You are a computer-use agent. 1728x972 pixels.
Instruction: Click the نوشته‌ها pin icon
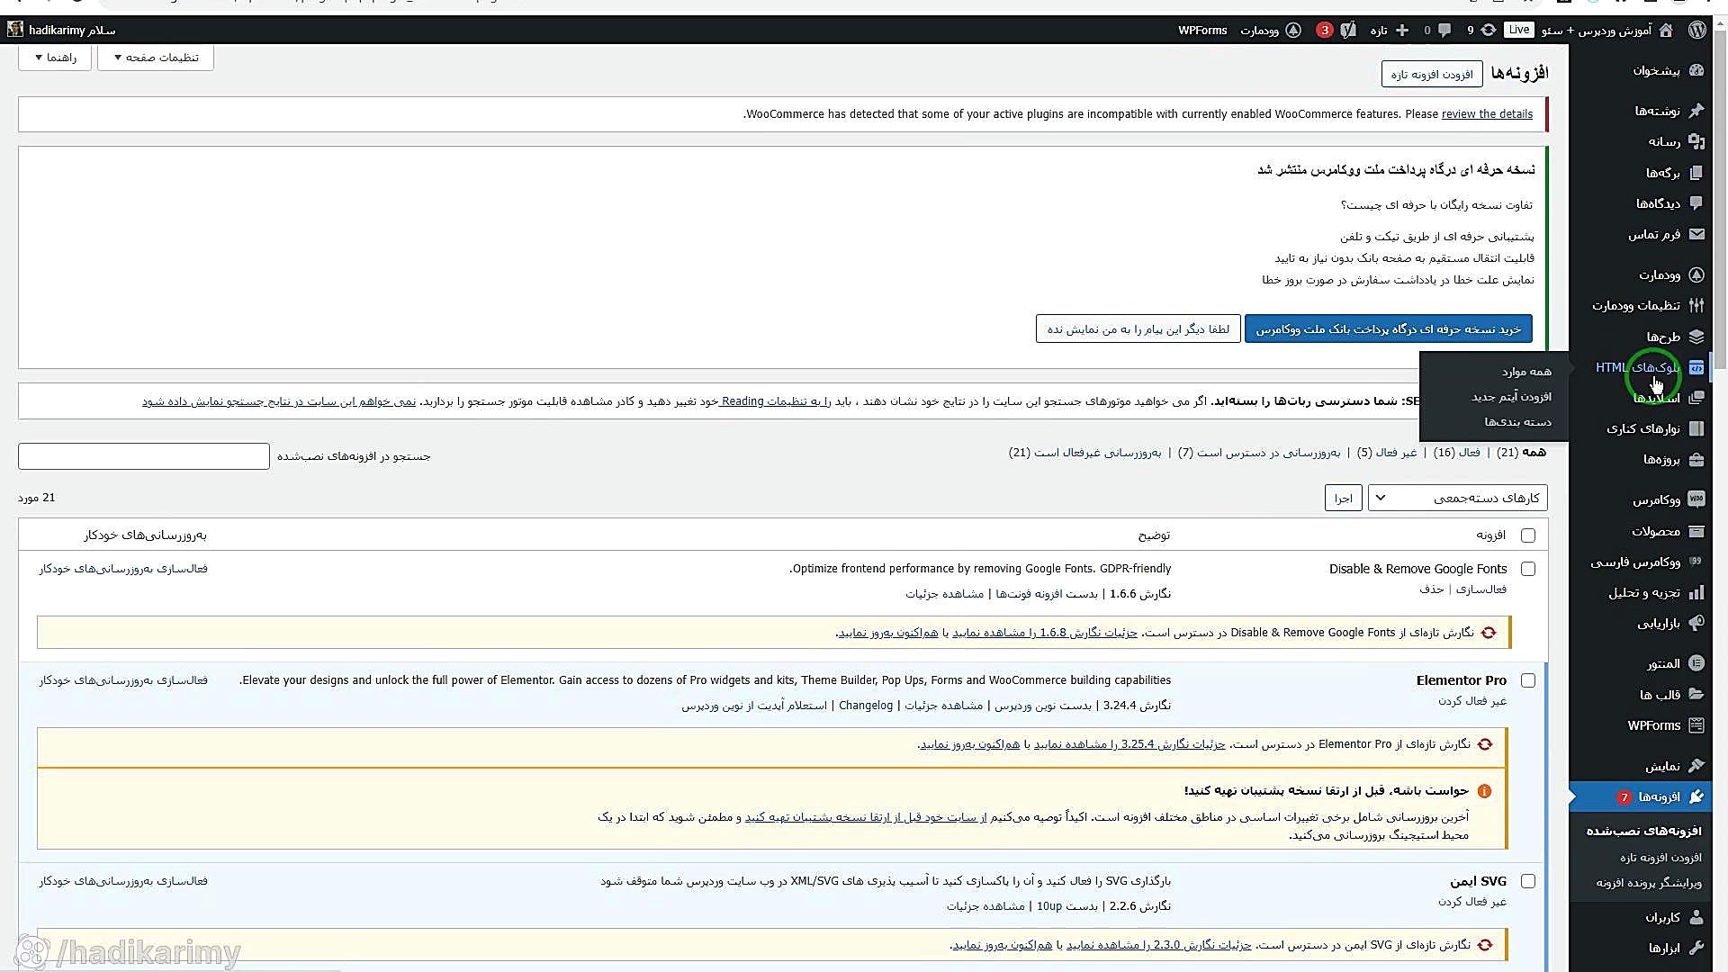click(x=1696, y=111)
